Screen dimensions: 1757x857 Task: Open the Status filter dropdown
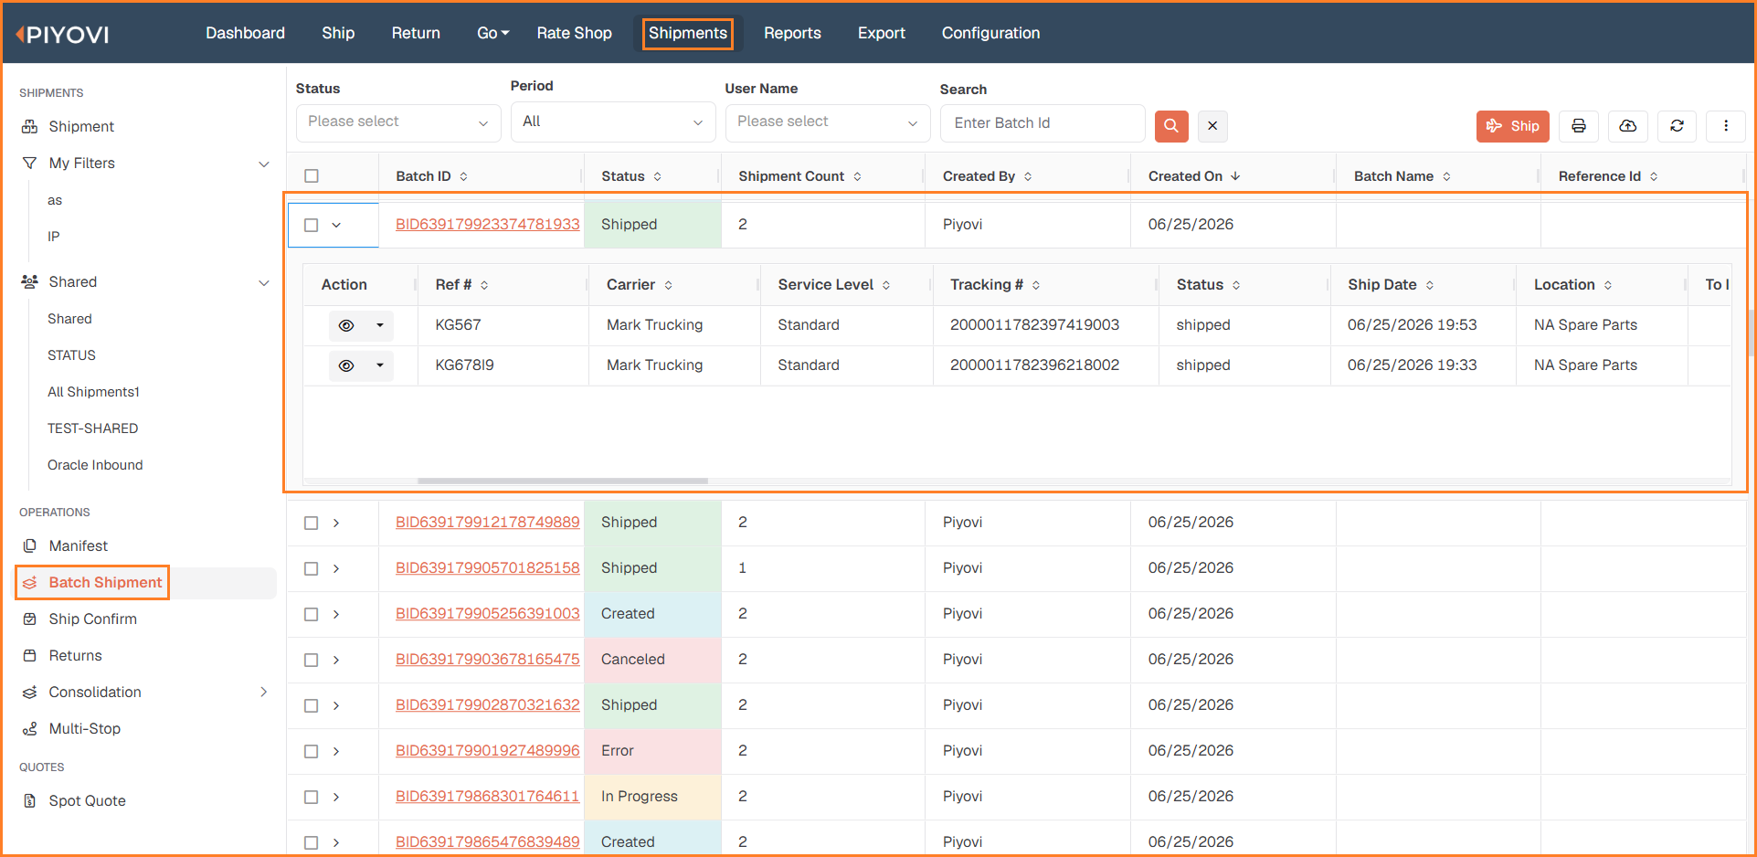398,122
